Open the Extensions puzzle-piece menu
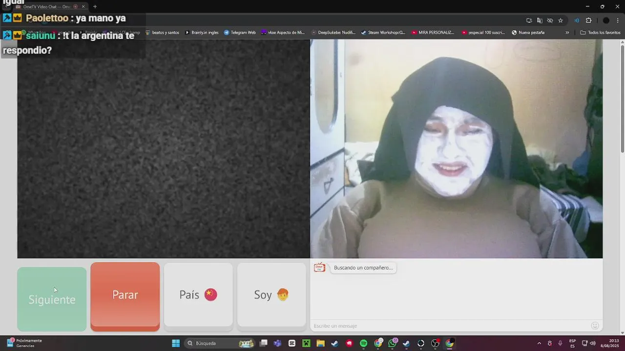 tap(588, 20)
